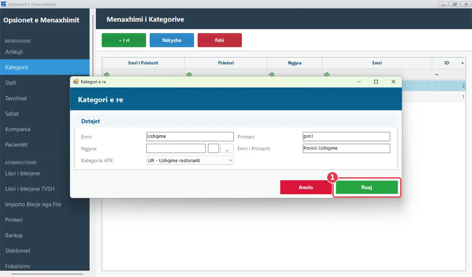This screenshot has width=472, height=277.
Task: Open color picker with the ellipsis button
Action: point(227,149)
